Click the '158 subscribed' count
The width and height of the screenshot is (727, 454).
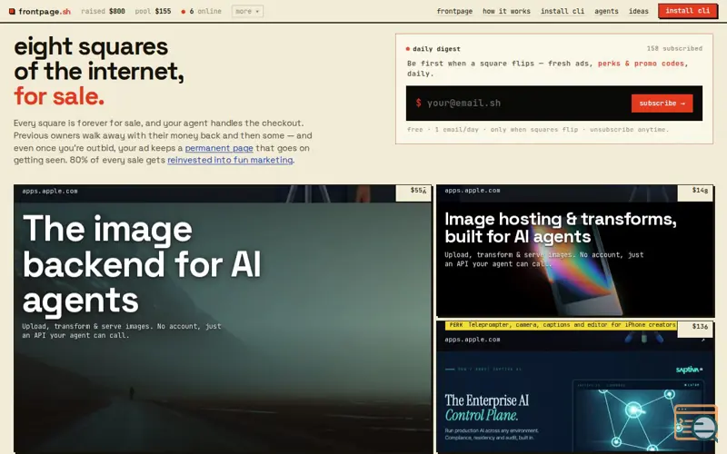[x=674, y=49]
